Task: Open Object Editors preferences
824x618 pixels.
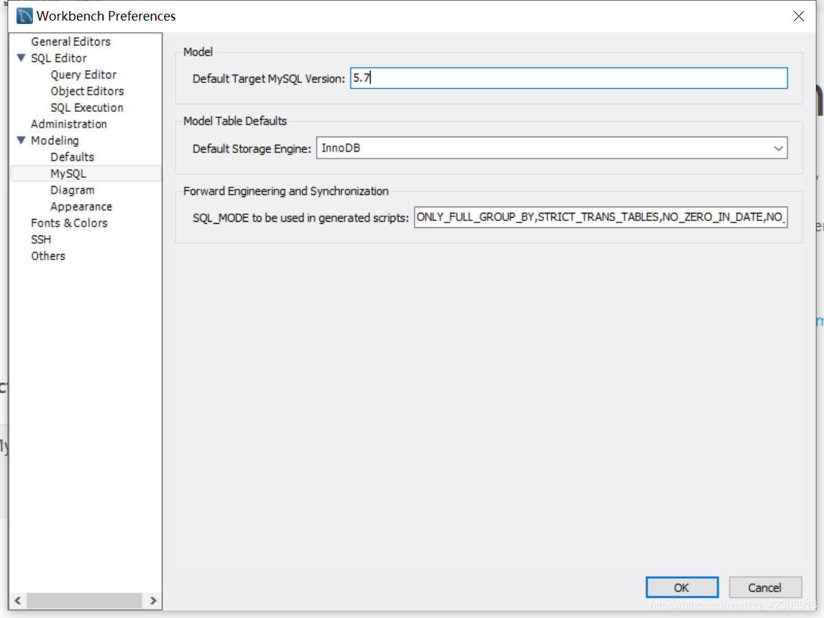Action: point(87,91)
